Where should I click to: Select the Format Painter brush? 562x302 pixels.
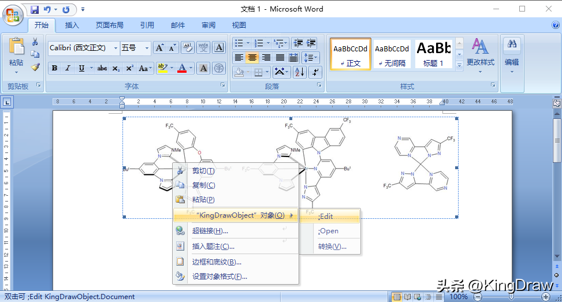click(35, 66)
